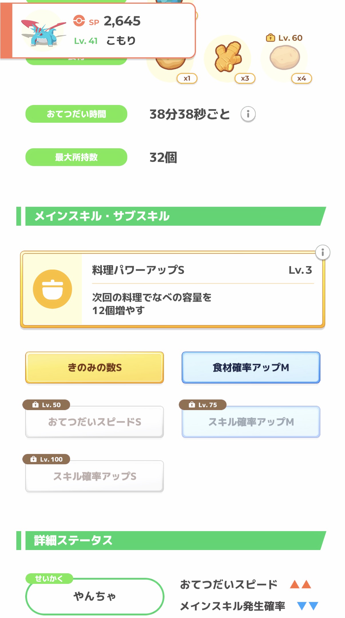Tap the Lv. 50 lock badge
The height and width of the screenshot is (618, 345).
tap(46, 405)
